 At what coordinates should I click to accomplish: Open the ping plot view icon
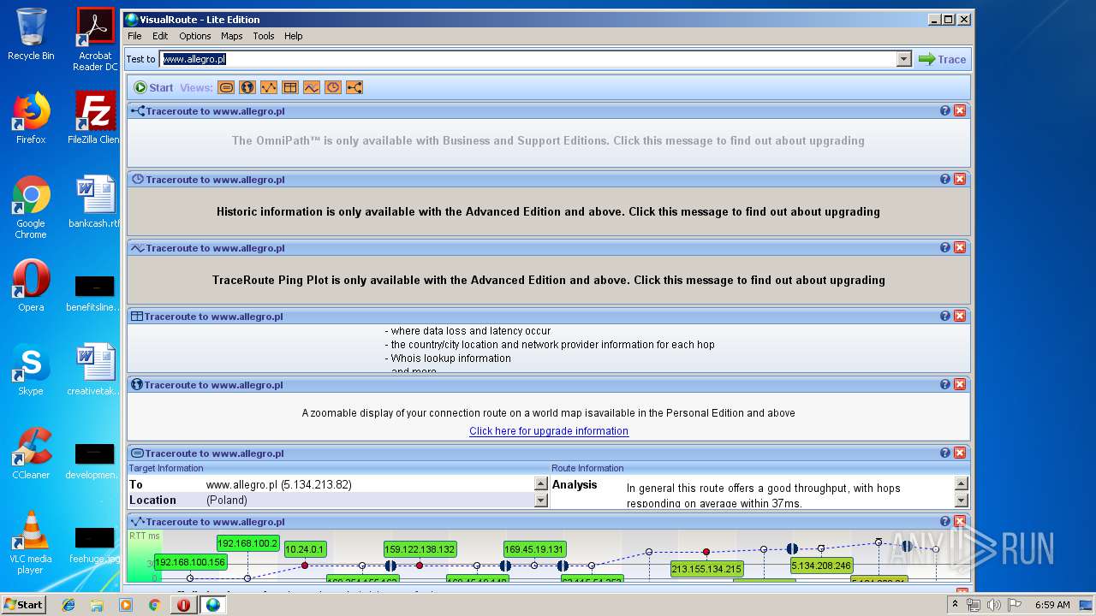point(312,87)
